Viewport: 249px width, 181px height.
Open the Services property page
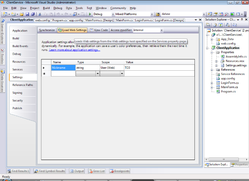click(18, 70)
